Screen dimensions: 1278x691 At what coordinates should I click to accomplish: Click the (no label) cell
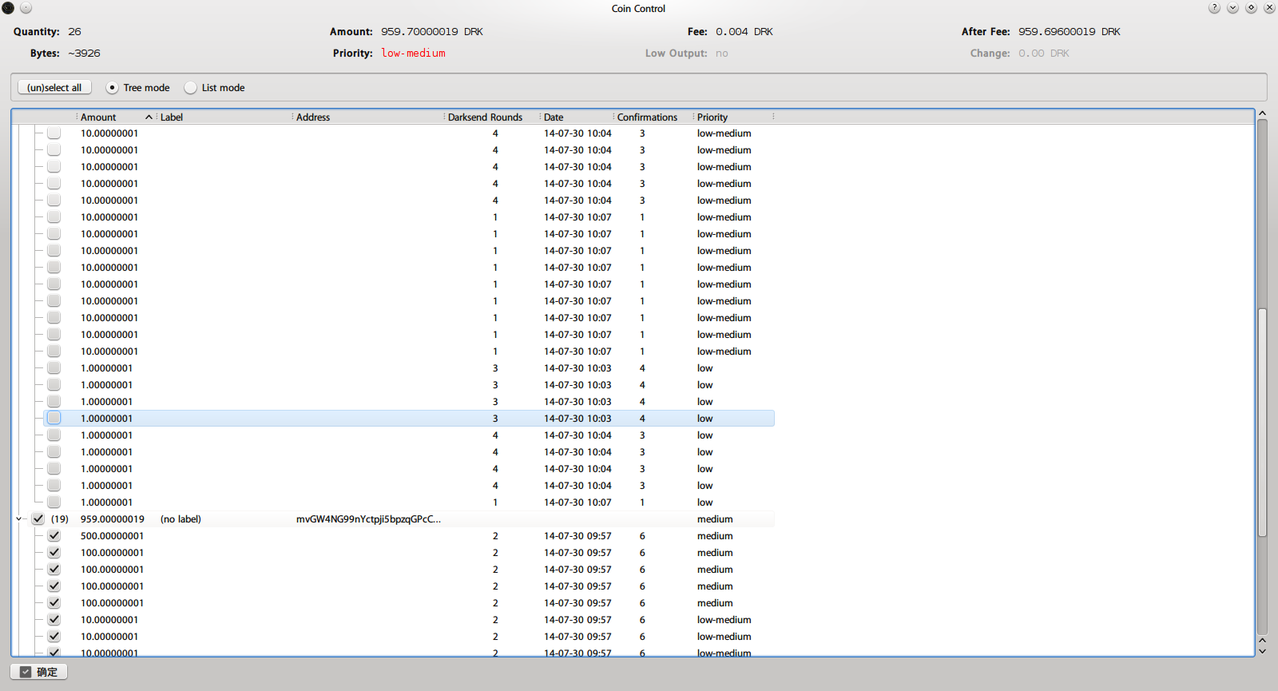(x=181, y=519)
